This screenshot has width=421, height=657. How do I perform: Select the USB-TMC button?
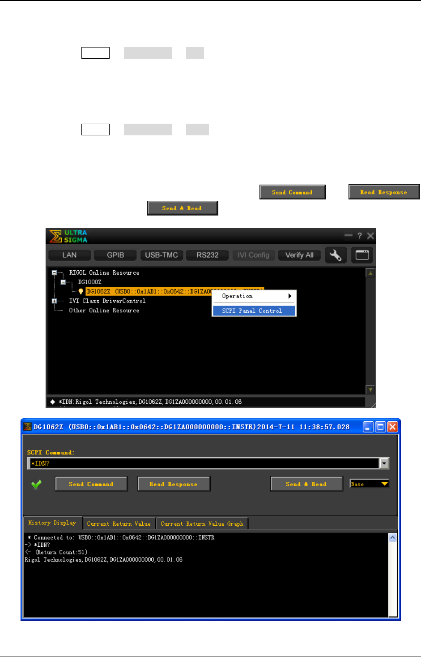[162, 255]
